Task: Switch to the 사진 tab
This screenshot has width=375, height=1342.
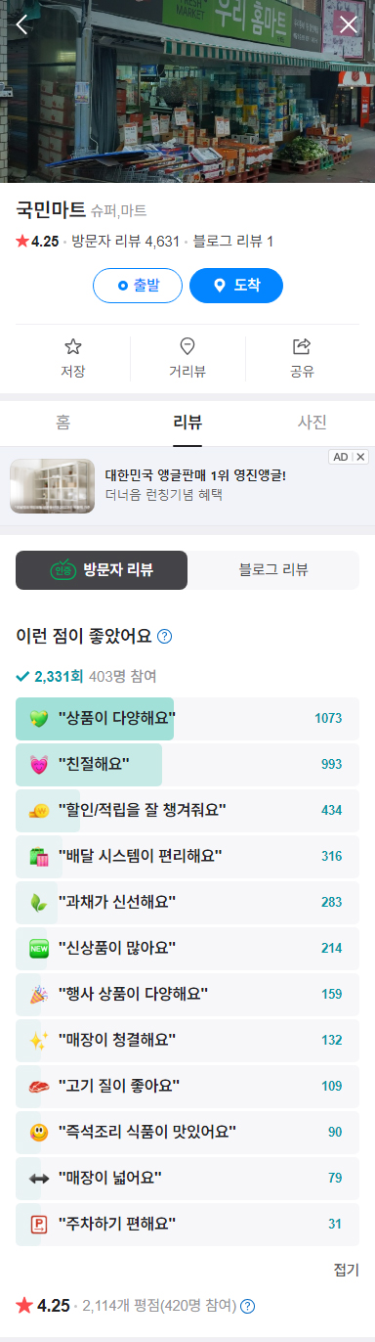Action: [x=312, y=423]
